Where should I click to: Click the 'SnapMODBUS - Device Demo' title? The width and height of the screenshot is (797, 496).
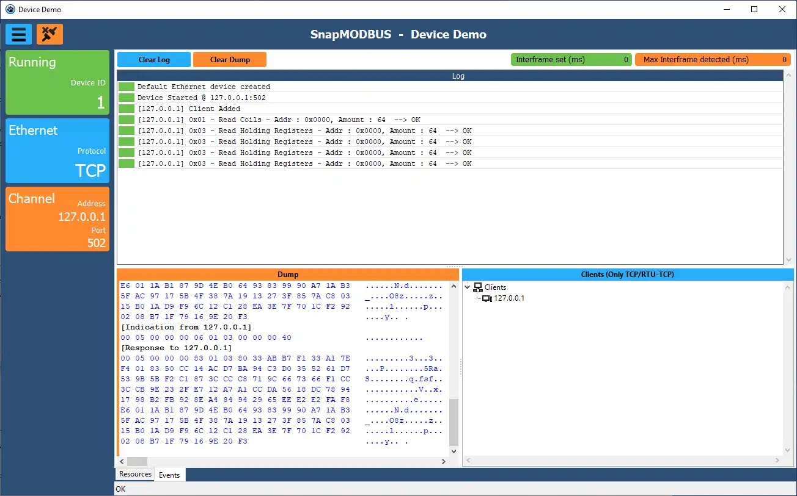pyautogui.click(x=398, y=34)
